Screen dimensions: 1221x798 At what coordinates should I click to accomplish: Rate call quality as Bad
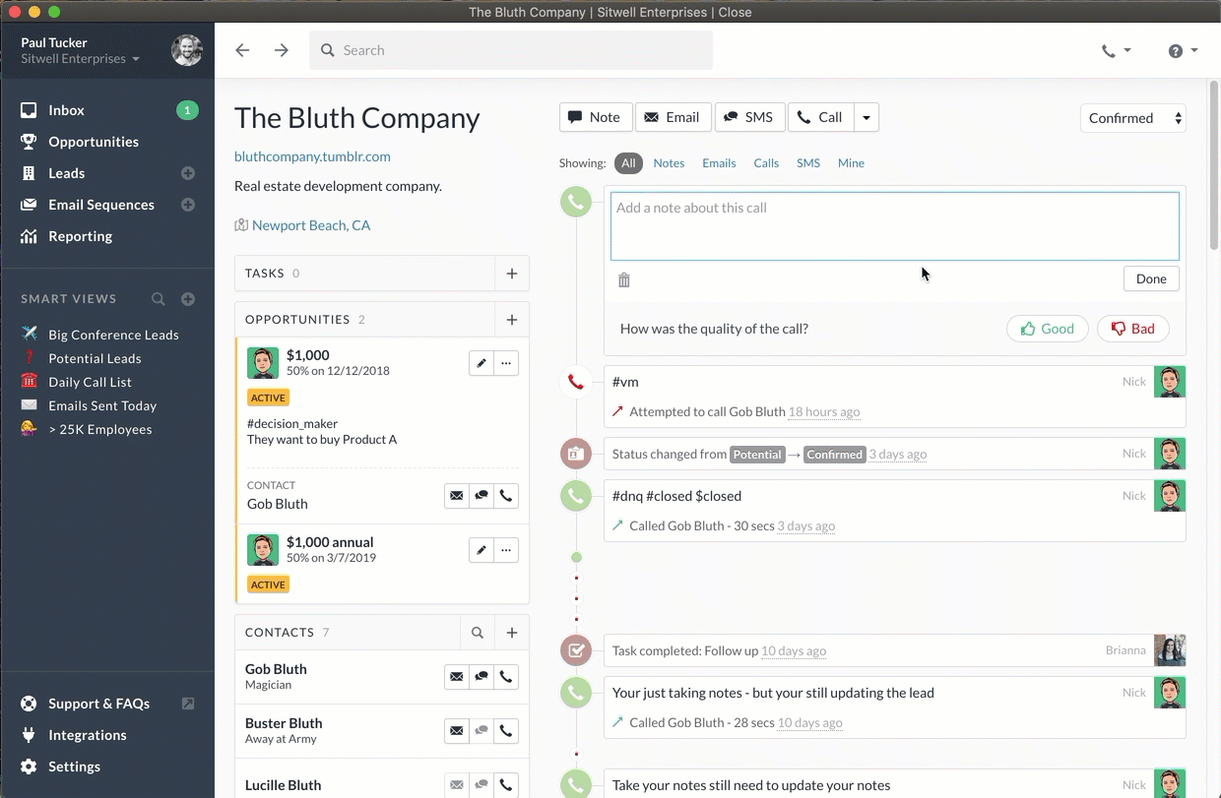coord(1133,329)
